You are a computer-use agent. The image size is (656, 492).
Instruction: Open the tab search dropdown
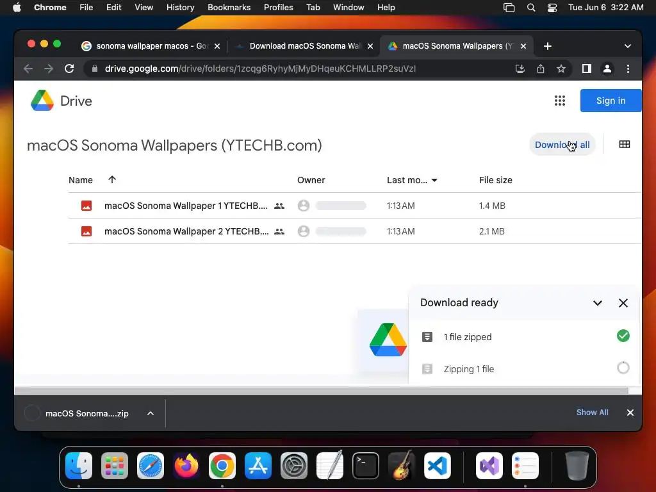pos(628,46)
